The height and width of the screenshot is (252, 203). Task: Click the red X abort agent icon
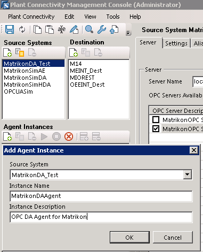click(69, 137)
